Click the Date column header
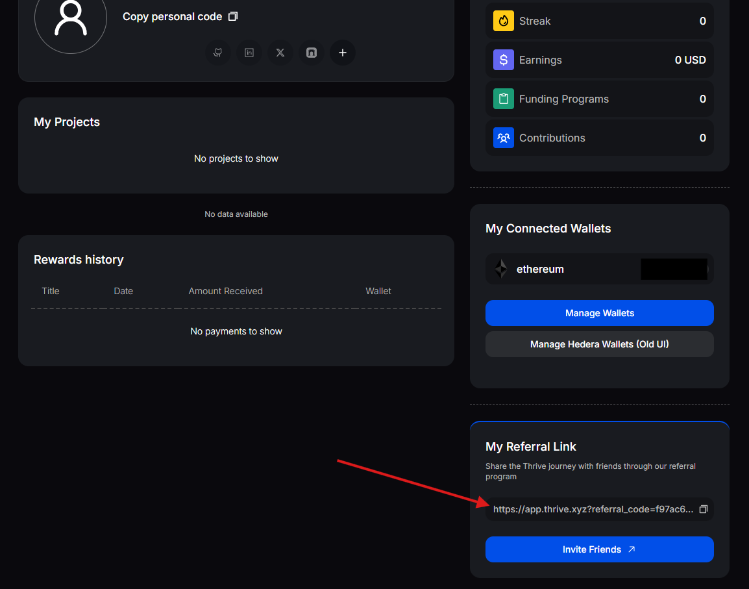The image size is (749, 589). (123, 291)
